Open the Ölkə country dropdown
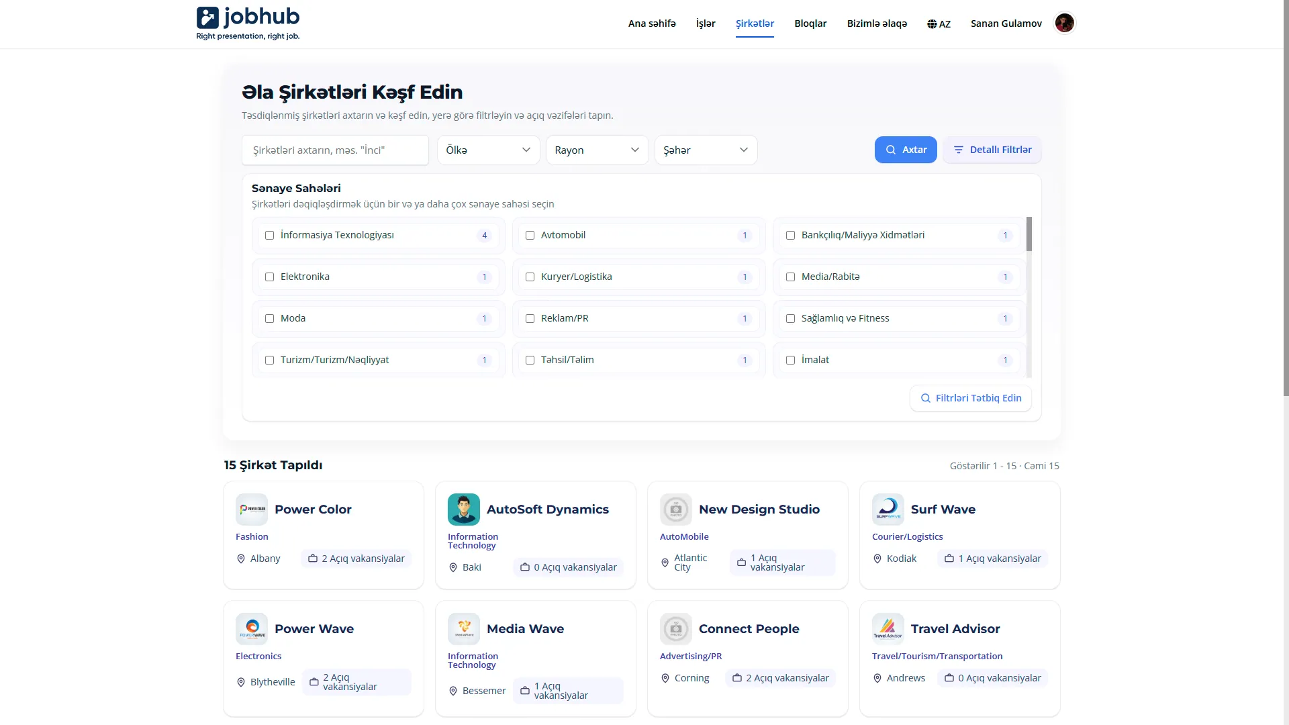Viewport: 1289px width, 725px height. [488, 150]
